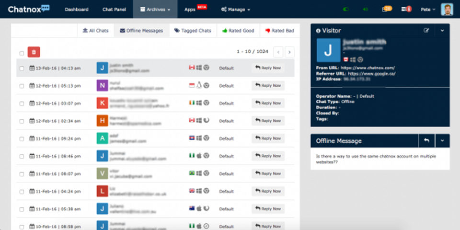Click the dark red L avatar
The image size is (460, 230).
[x=102, y=191]
